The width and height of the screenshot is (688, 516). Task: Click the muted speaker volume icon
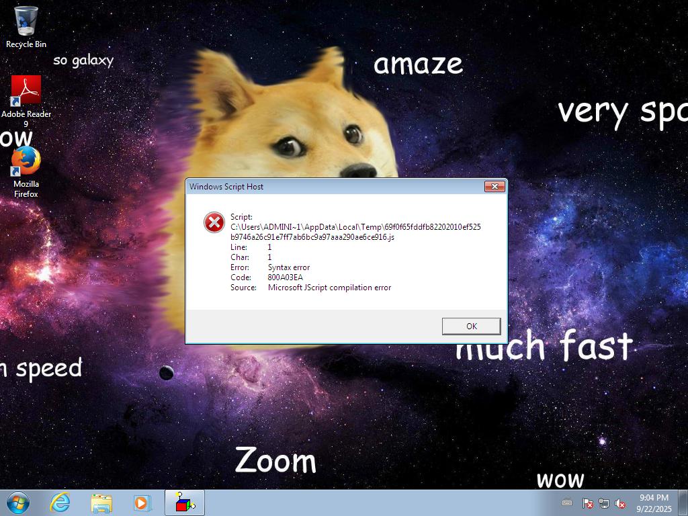point(620,503)
